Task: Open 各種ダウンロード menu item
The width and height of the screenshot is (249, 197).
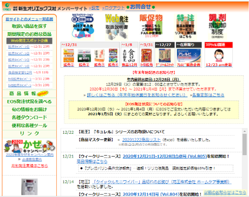Action: coord(29,117)
